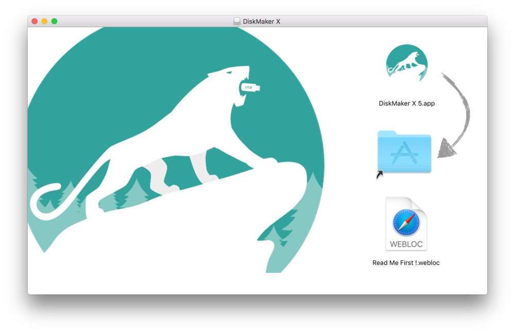This screenshot has width=515, height=334.
Task: Close the DiskMaker X window with the red button
Action: [x=35, y=21]
